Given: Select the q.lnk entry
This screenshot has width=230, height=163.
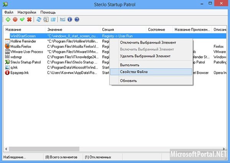Looking at the screenshot, I should coord(14,67).
